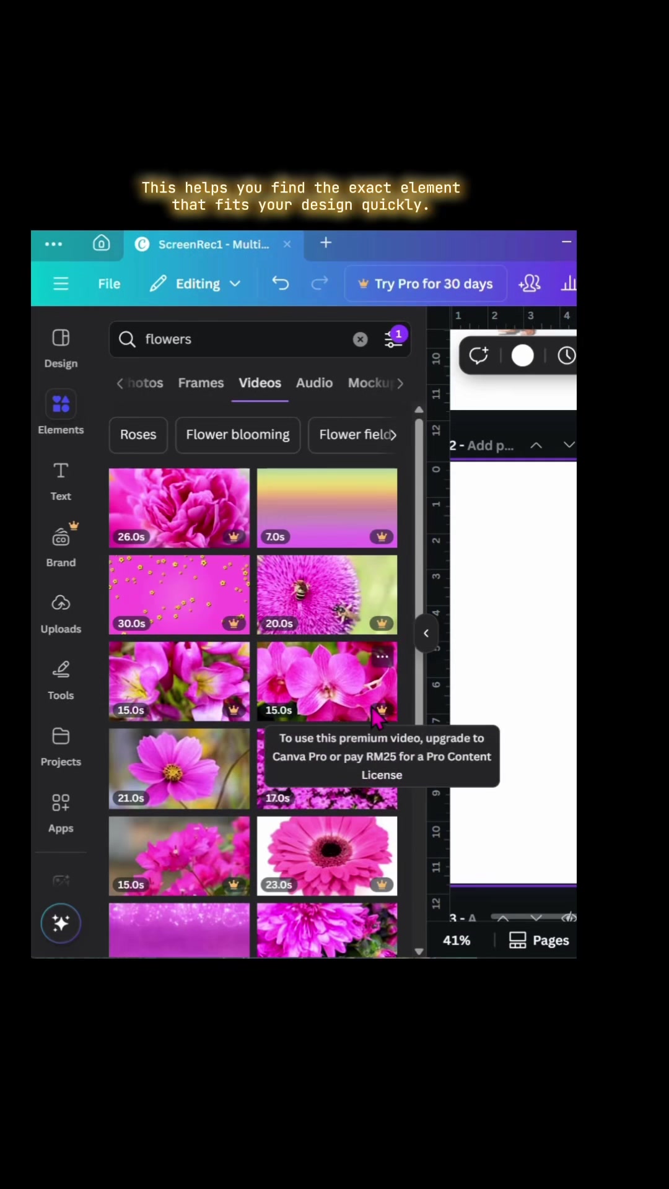Select the 30.0s pink confetti video

[x=179, y=594]
